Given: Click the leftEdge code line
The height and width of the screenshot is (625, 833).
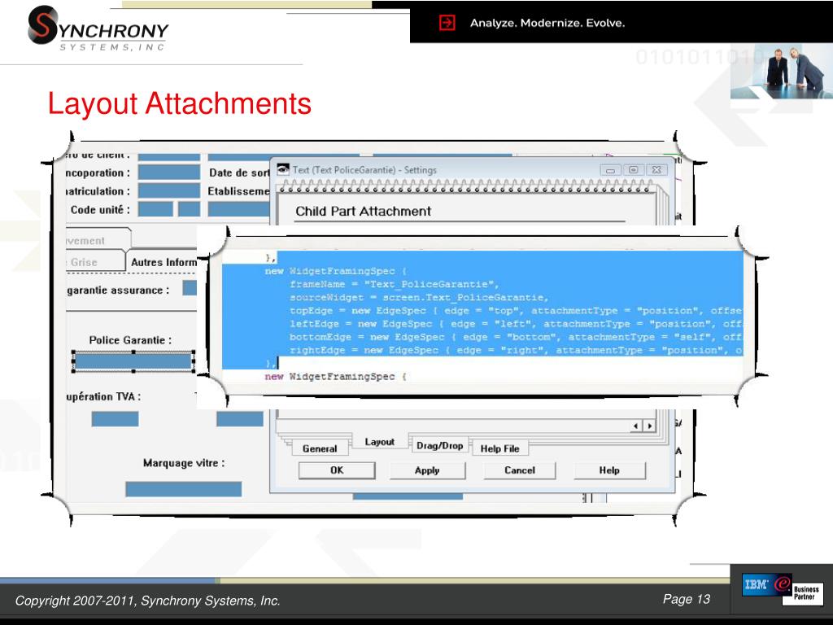Looking at the screenshot, I should tap(516, 324).
